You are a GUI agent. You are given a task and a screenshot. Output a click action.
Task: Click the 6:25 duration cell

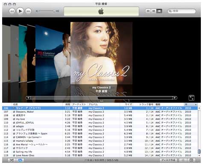tap(68, 133)
